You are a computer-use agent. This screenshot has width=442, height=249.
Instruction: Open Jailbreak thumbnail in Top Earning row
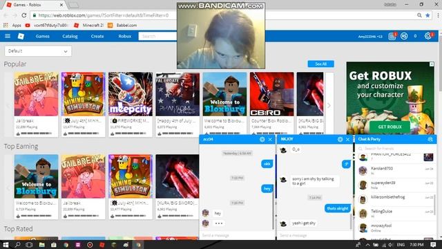pos(83,176)
